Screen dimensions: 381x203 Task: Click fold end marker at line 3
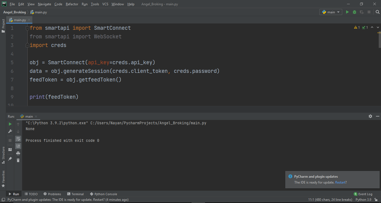pyautogui.click(x=27, y=45)
